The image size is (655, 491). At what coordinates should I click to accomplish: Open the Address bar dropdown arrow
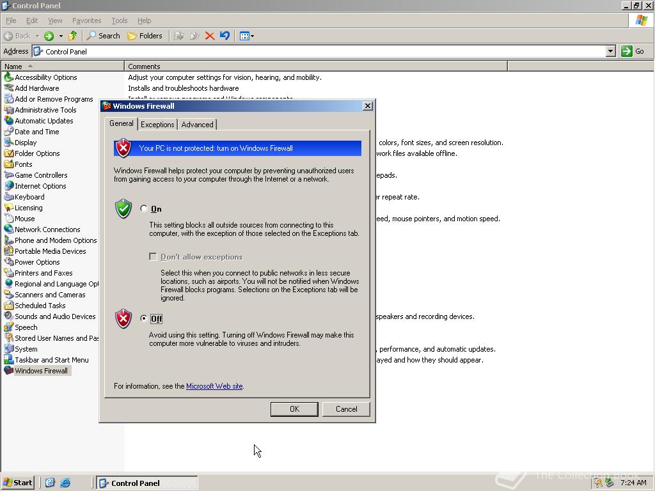[610, 51]
